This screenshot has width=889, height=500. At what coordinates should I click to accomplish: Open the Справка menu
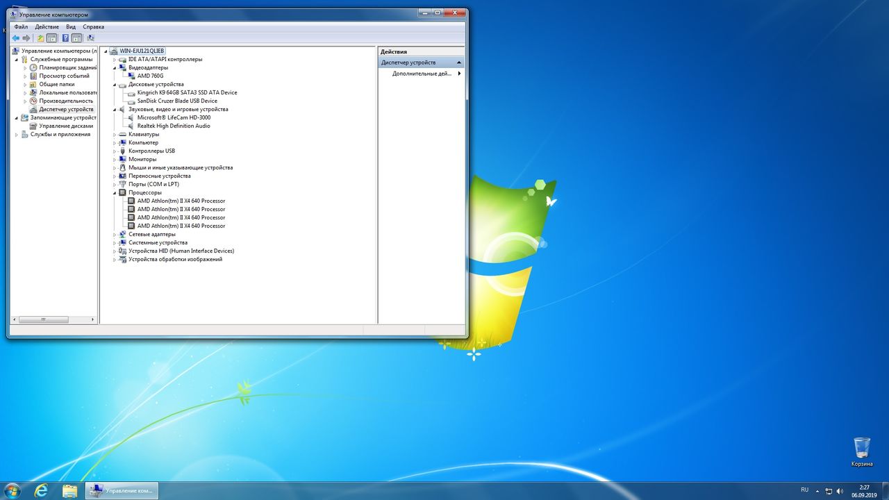pyautogui.click(x=94, y=26)
